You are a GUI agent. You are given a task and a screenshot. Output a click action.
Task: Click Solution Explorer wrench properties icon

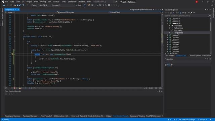tap(191, 13)
